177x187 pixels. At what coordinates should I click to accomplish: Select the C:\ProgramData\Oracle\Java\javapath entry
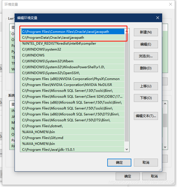[x=72, y=38]
